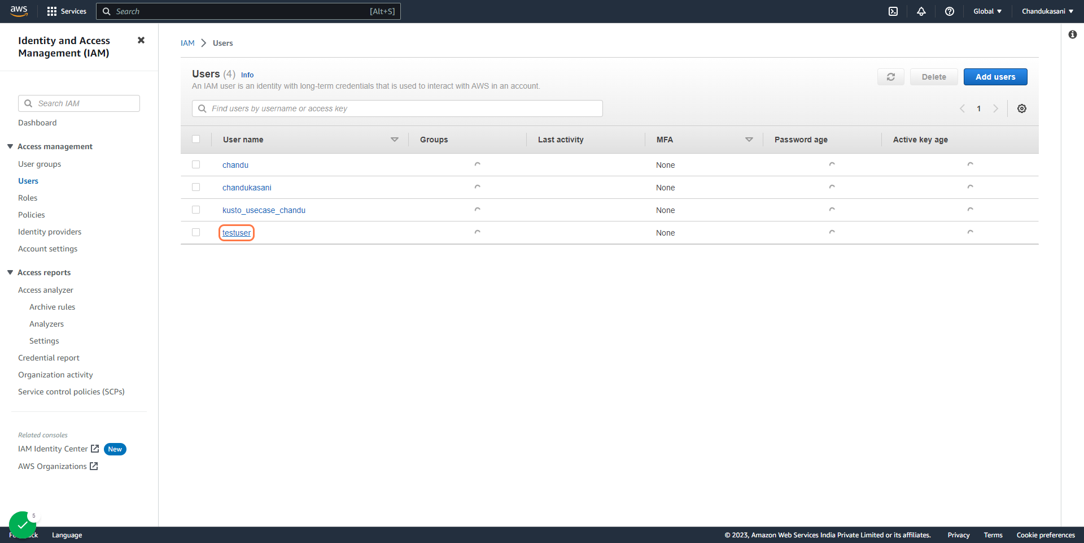Go to User groups in sidebar

(40, 164)
